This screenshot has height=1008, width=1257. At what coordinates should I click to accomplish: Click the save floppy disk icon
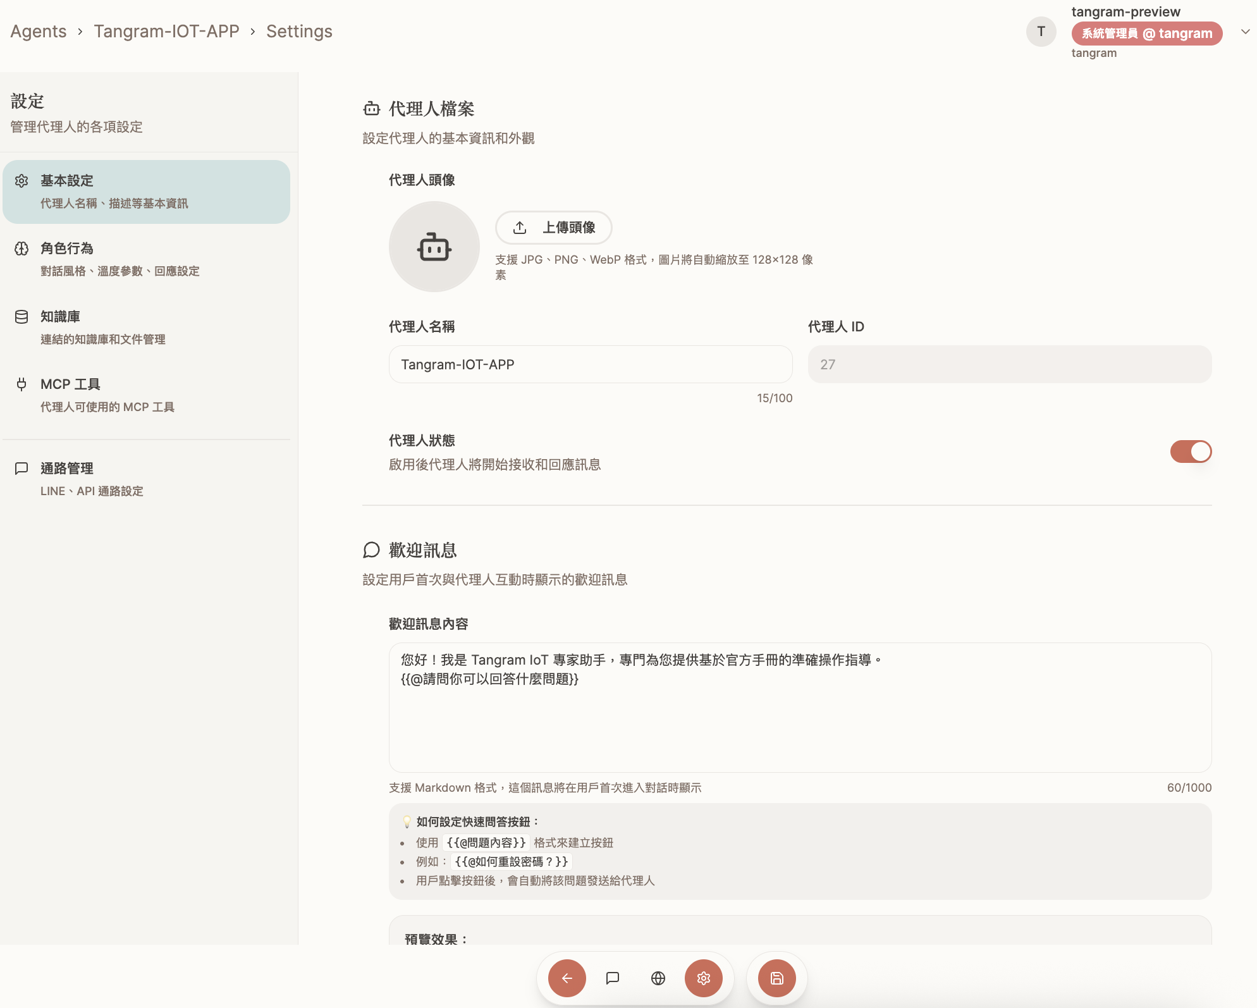(776, 978)
